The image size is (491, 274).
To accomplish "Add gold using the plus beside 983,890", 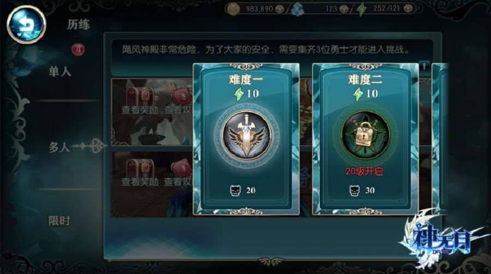I will click(279, 9).
